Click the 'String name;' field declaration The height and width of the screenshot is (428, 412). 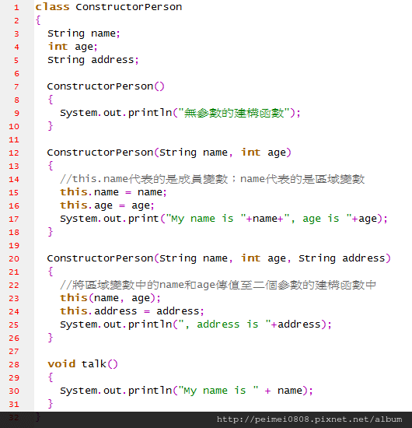pyautogui.click(x=84, y=33)
